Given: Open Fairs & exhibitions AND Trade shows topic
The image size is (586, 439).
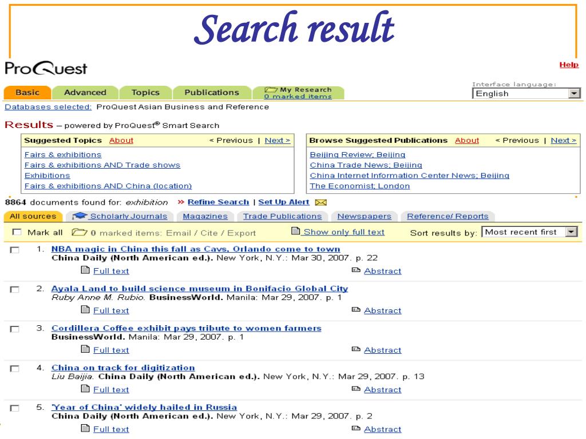Looking at the screenshot, I should [102, 165].
